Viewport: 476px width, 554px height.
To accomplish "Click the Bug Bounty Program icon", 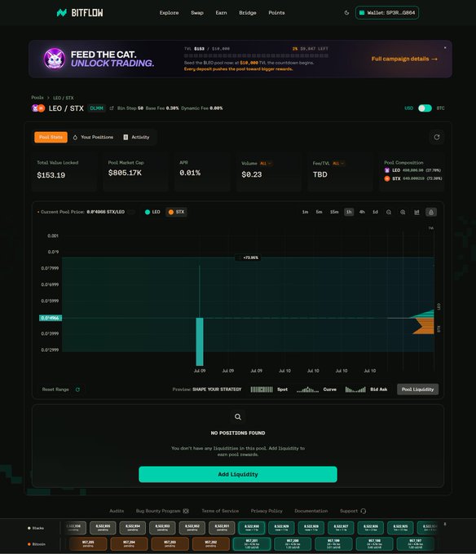I will pos(186,511).
